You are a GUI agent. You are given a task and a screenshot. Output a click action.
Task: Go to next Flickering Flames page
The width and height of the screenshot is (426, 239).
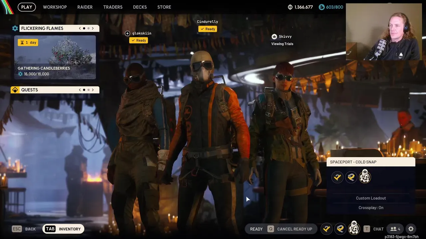coord(93,28)
